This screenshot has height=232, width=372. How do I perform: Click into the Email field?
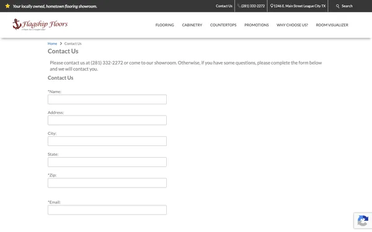point(107,210)
